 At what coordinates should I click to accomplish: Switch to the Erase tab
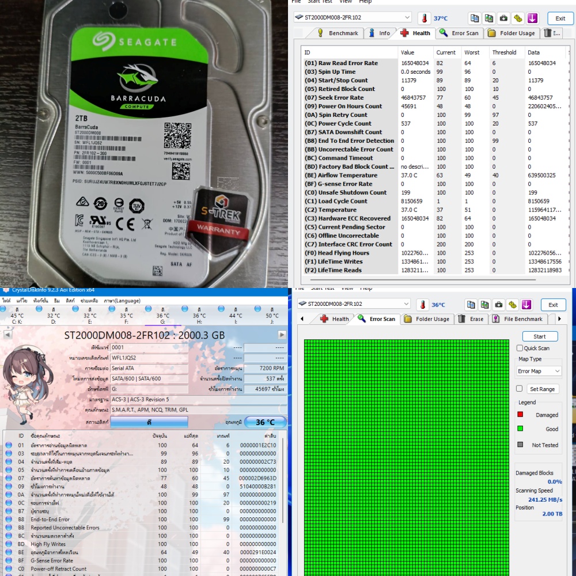pos(471,319)
